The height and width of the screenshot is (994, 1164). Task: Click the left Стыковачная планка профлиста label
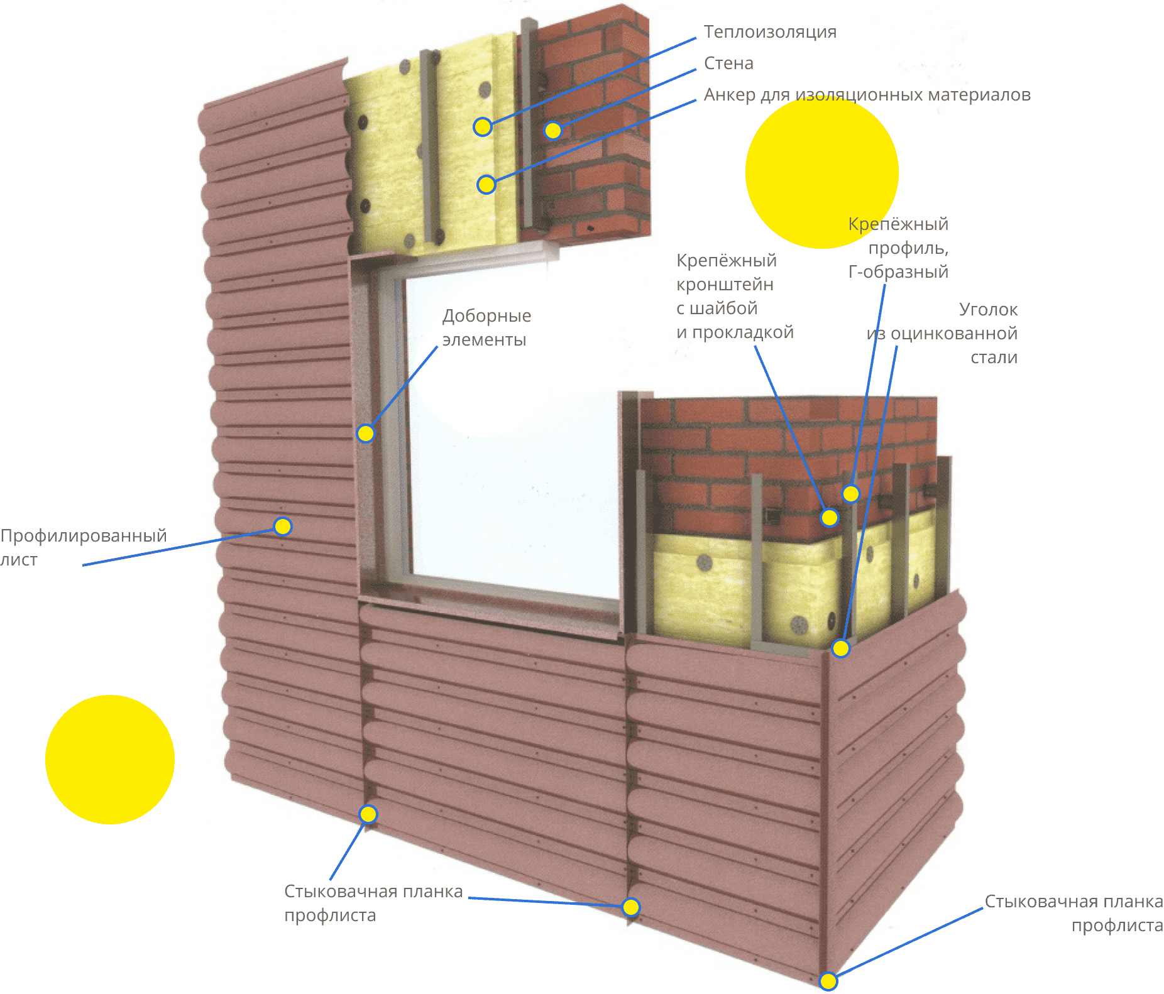[373, 903]
